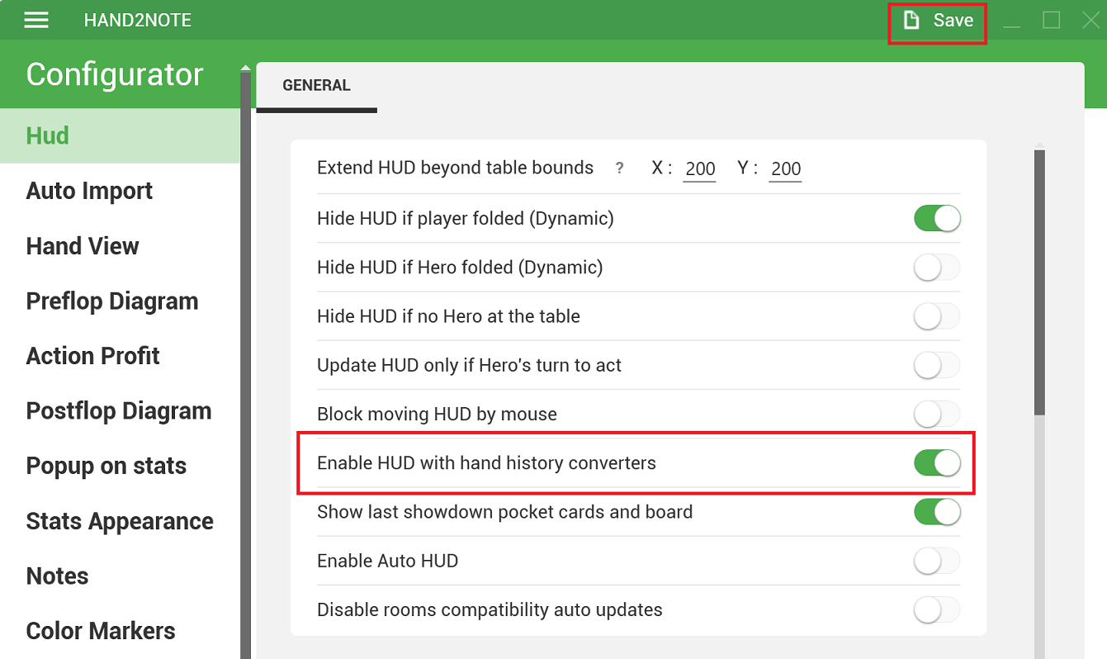
Task: Toggle Show last showdown pocket cards
Action: click(x=937, y=512)
